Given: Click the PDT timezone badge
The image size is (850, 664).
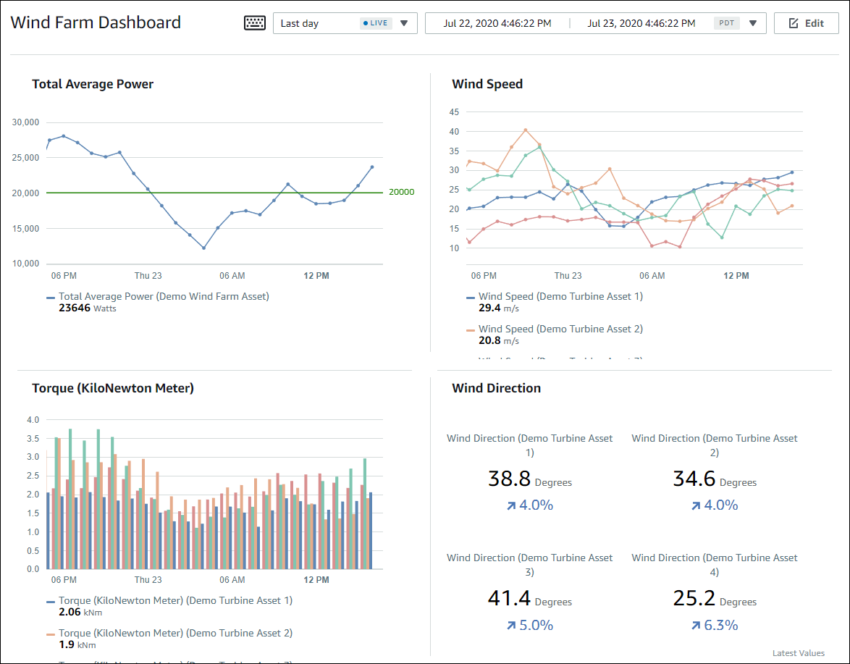Looking at the screenshot, I should click(x=726, y=22).
